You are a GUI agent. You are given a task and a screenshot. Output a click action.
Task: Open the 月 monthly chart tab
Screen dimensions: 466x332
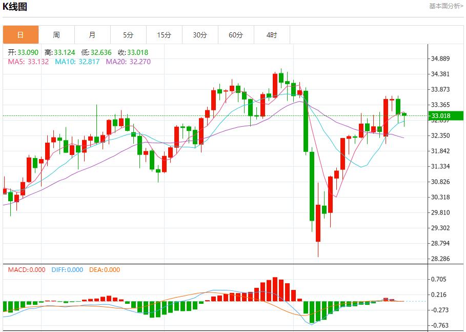(92, 35)
